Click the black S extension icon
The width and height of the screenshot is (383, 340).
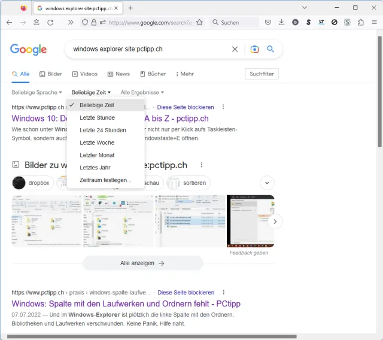(x=308, y=23)
